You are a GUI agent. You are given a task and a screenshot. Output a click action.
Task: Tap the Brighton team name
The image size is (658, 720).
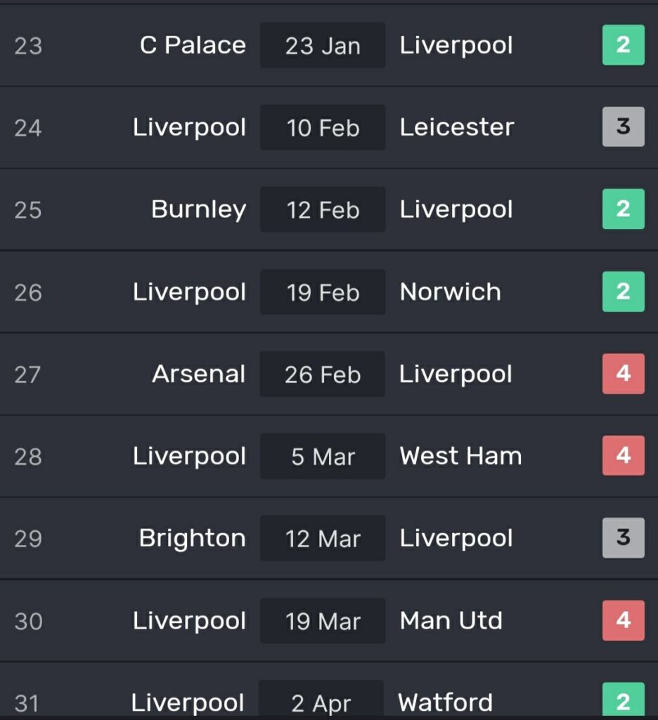193,538
